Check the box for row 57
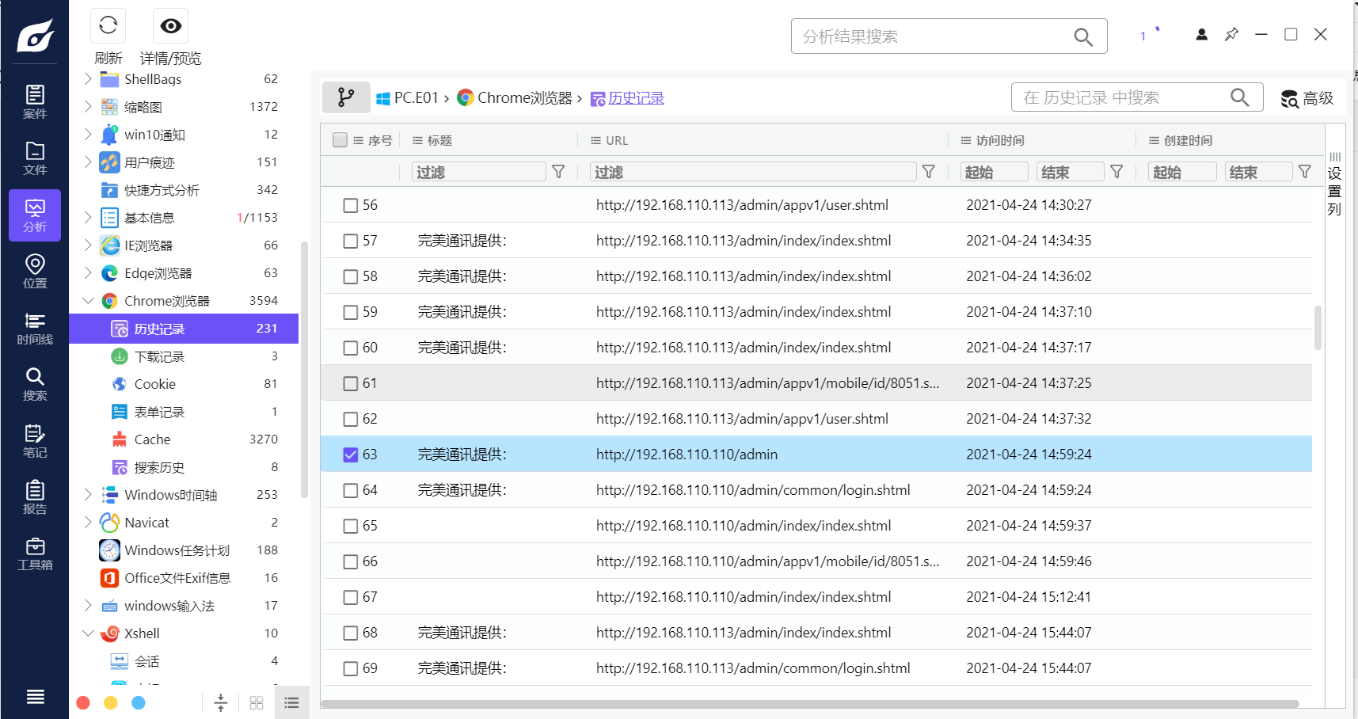The image size is (1358, 719). [351, 242]
